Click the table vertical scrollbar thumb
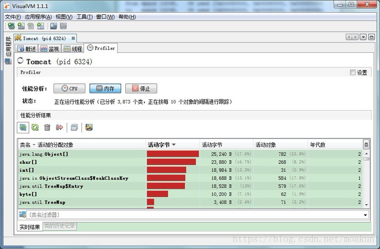The image size is (380, 249). [366, 159]
